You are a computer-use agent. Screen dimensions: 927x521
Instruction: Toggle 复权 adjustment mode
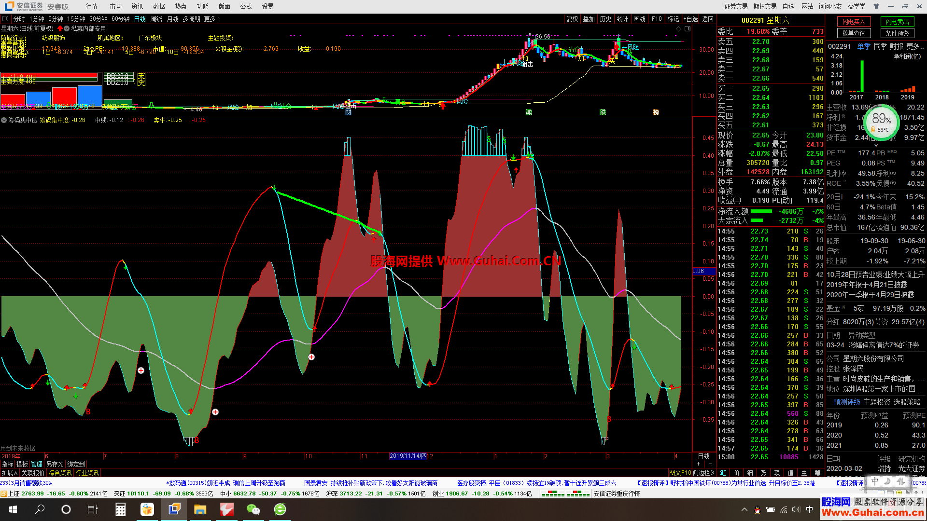[572, 19]
